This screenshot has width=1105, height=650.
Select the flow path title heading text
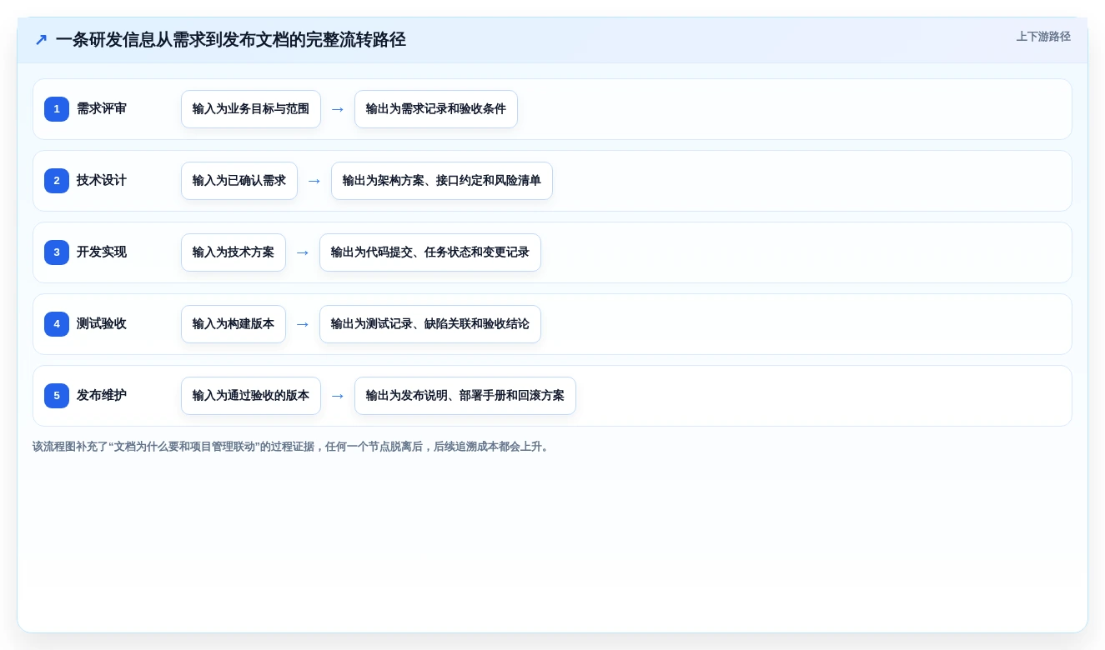click(231, 39)
